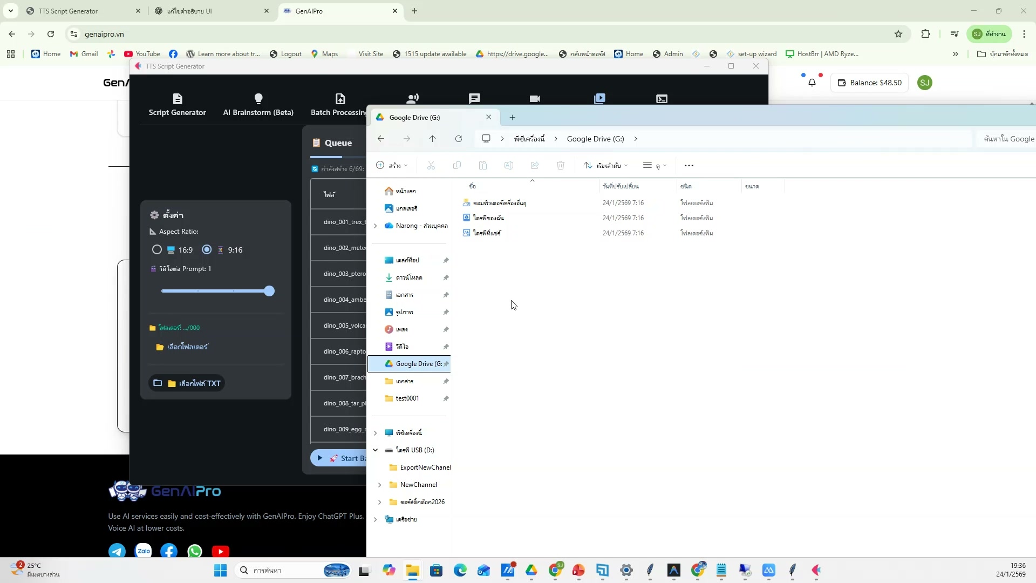Open the Script Generator tab icon
This screenshot has width=1036, height=583.
[x=177, y=99]
